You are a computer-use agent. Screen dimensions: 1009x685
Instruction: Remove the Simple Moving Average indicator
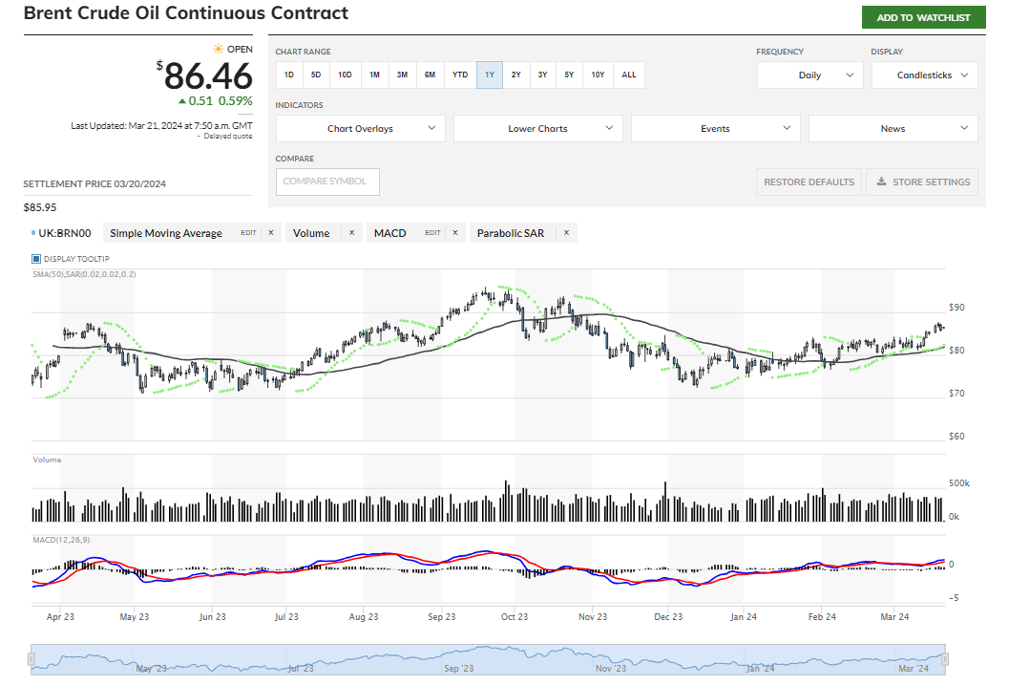coord(271,233)
